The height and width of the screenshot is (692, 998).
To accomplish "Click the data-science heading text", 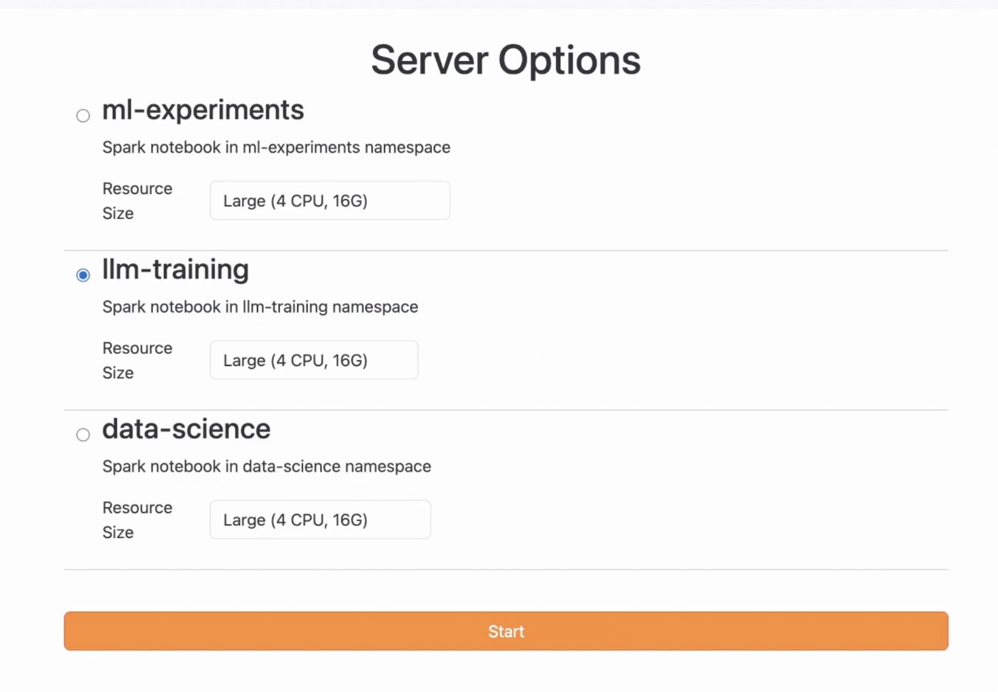I will 186,429.
